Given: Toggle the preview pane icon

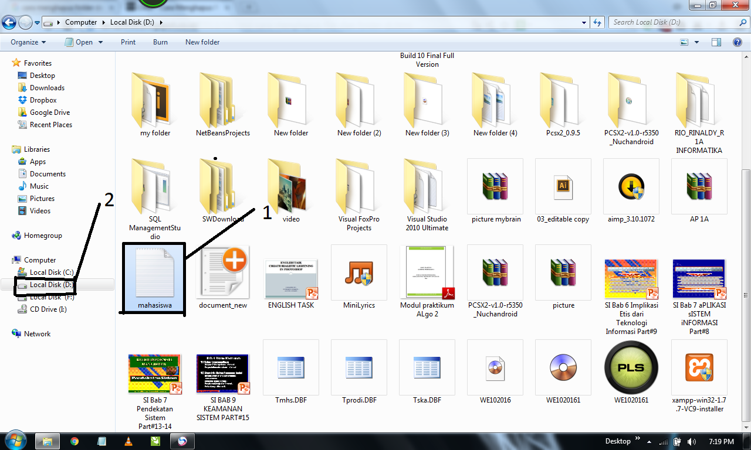Looking at the screenshot, I should click(x=716, y=42).
